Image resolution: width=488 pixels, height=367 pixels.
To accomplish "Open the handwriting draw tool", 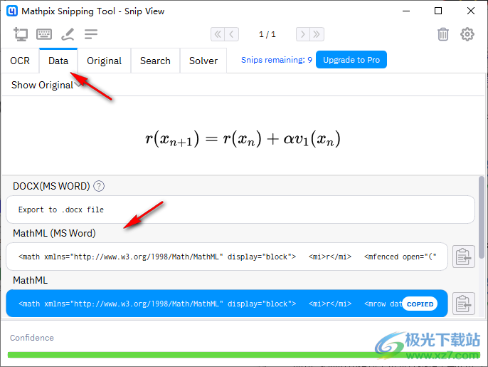I will tap(68, 34).
